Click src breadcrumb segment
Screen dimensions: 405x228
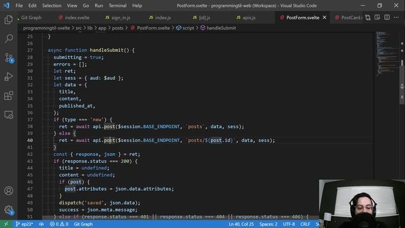[78, 28]
